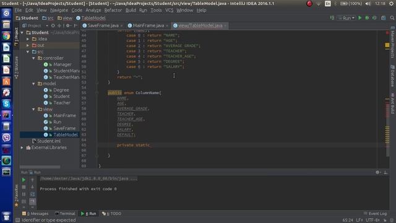This screenshot has height=223, width=396.
Task: Click the Project panel horizontal scrollbar
Action: pyautogui.click(x=40, y=167)
